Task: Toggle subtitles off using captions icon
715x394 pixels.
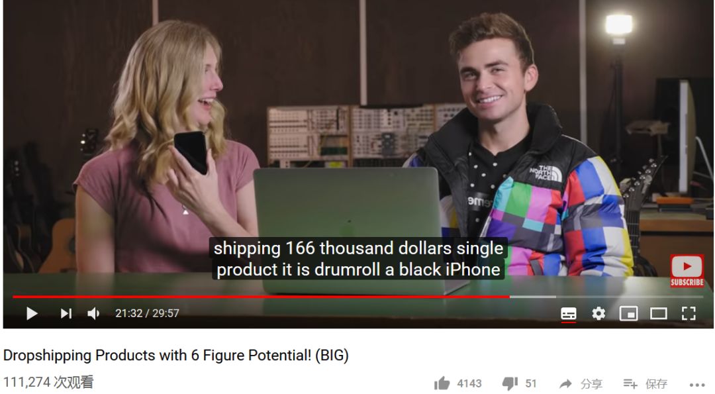Action: 568,314
